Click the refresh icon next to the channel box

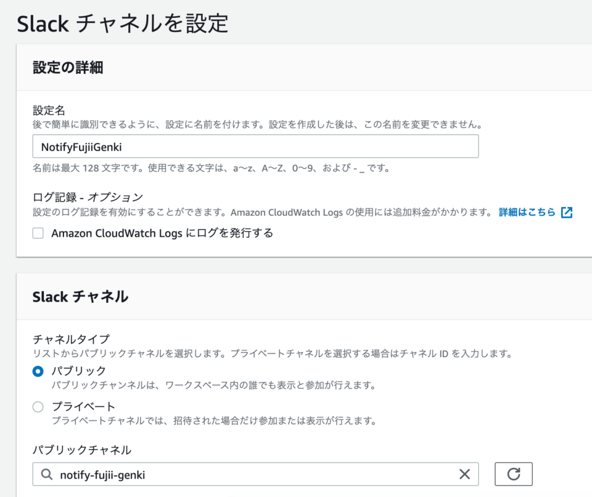pyautogui.click(x=513, y=474)
